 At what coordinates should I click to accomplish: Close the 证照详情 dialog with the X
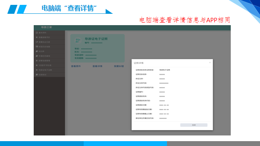click(210, 62)
